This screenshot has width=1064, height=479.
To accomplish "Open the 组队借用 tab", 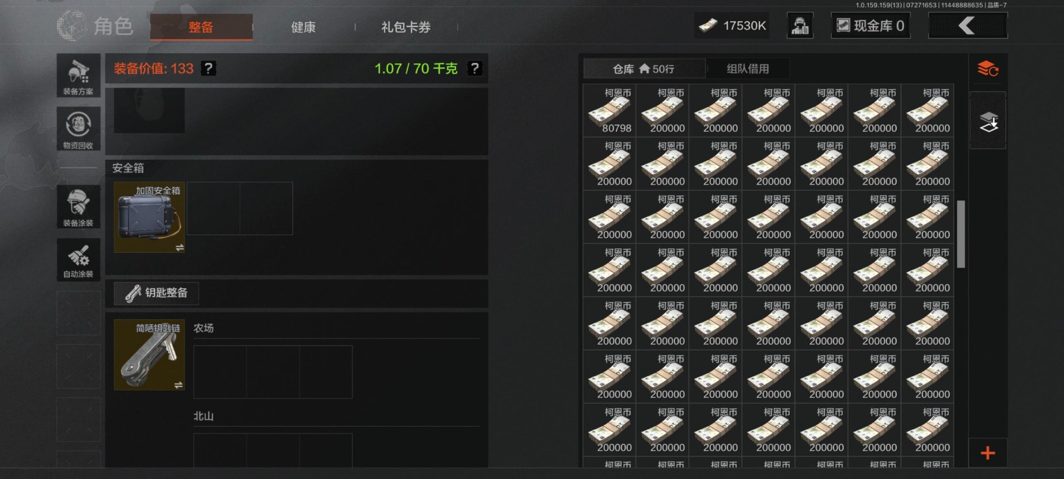I will coord(748,69).
